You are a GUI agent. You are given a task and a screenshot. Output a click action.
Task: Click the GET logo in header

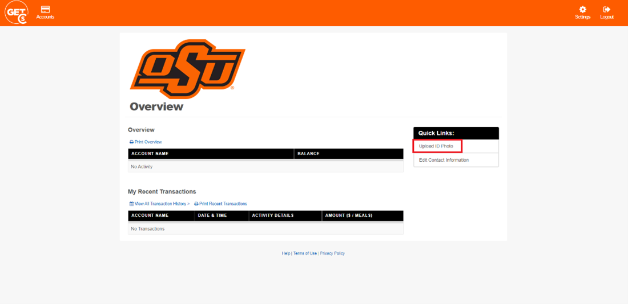coord(16,13)
